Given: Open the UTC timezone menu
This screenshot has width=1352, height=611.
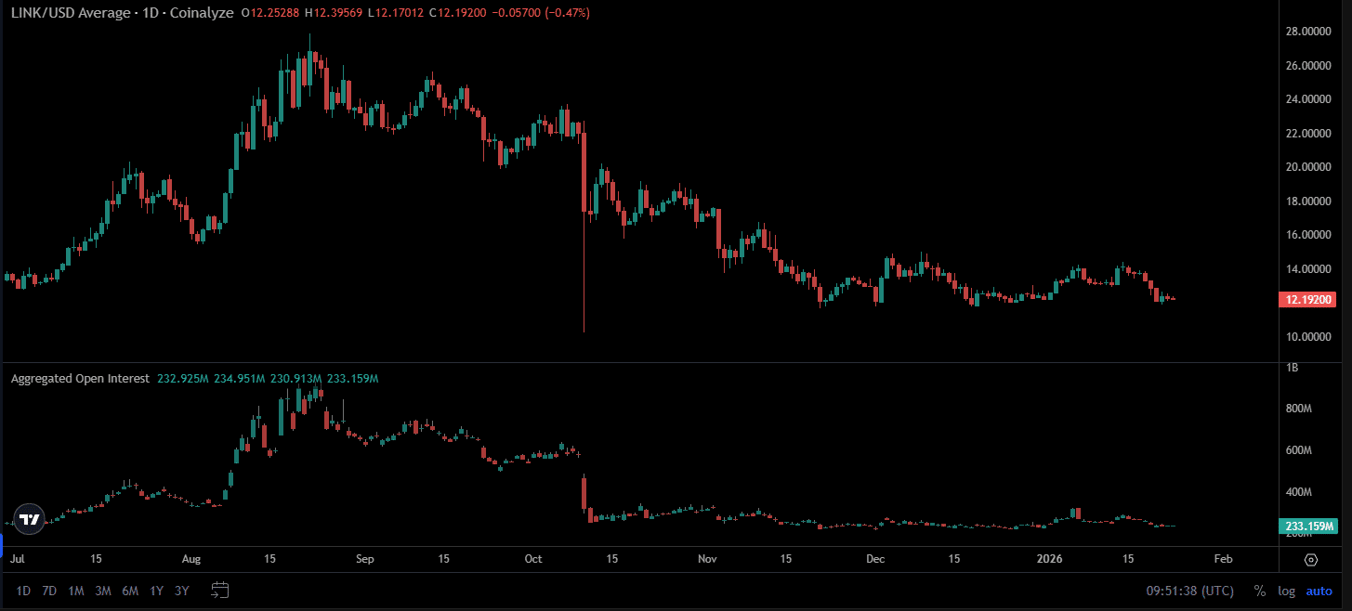Looking at the screenshot, I should pyautogui.click(x=1190, y=591).
